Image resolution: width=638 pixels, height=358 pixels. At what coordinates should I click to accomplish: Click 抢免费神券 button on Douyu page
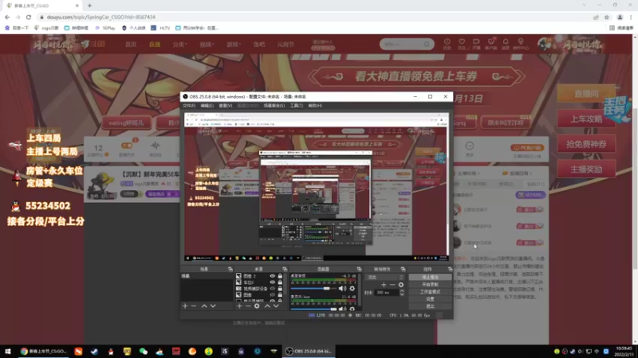(586, 144)
